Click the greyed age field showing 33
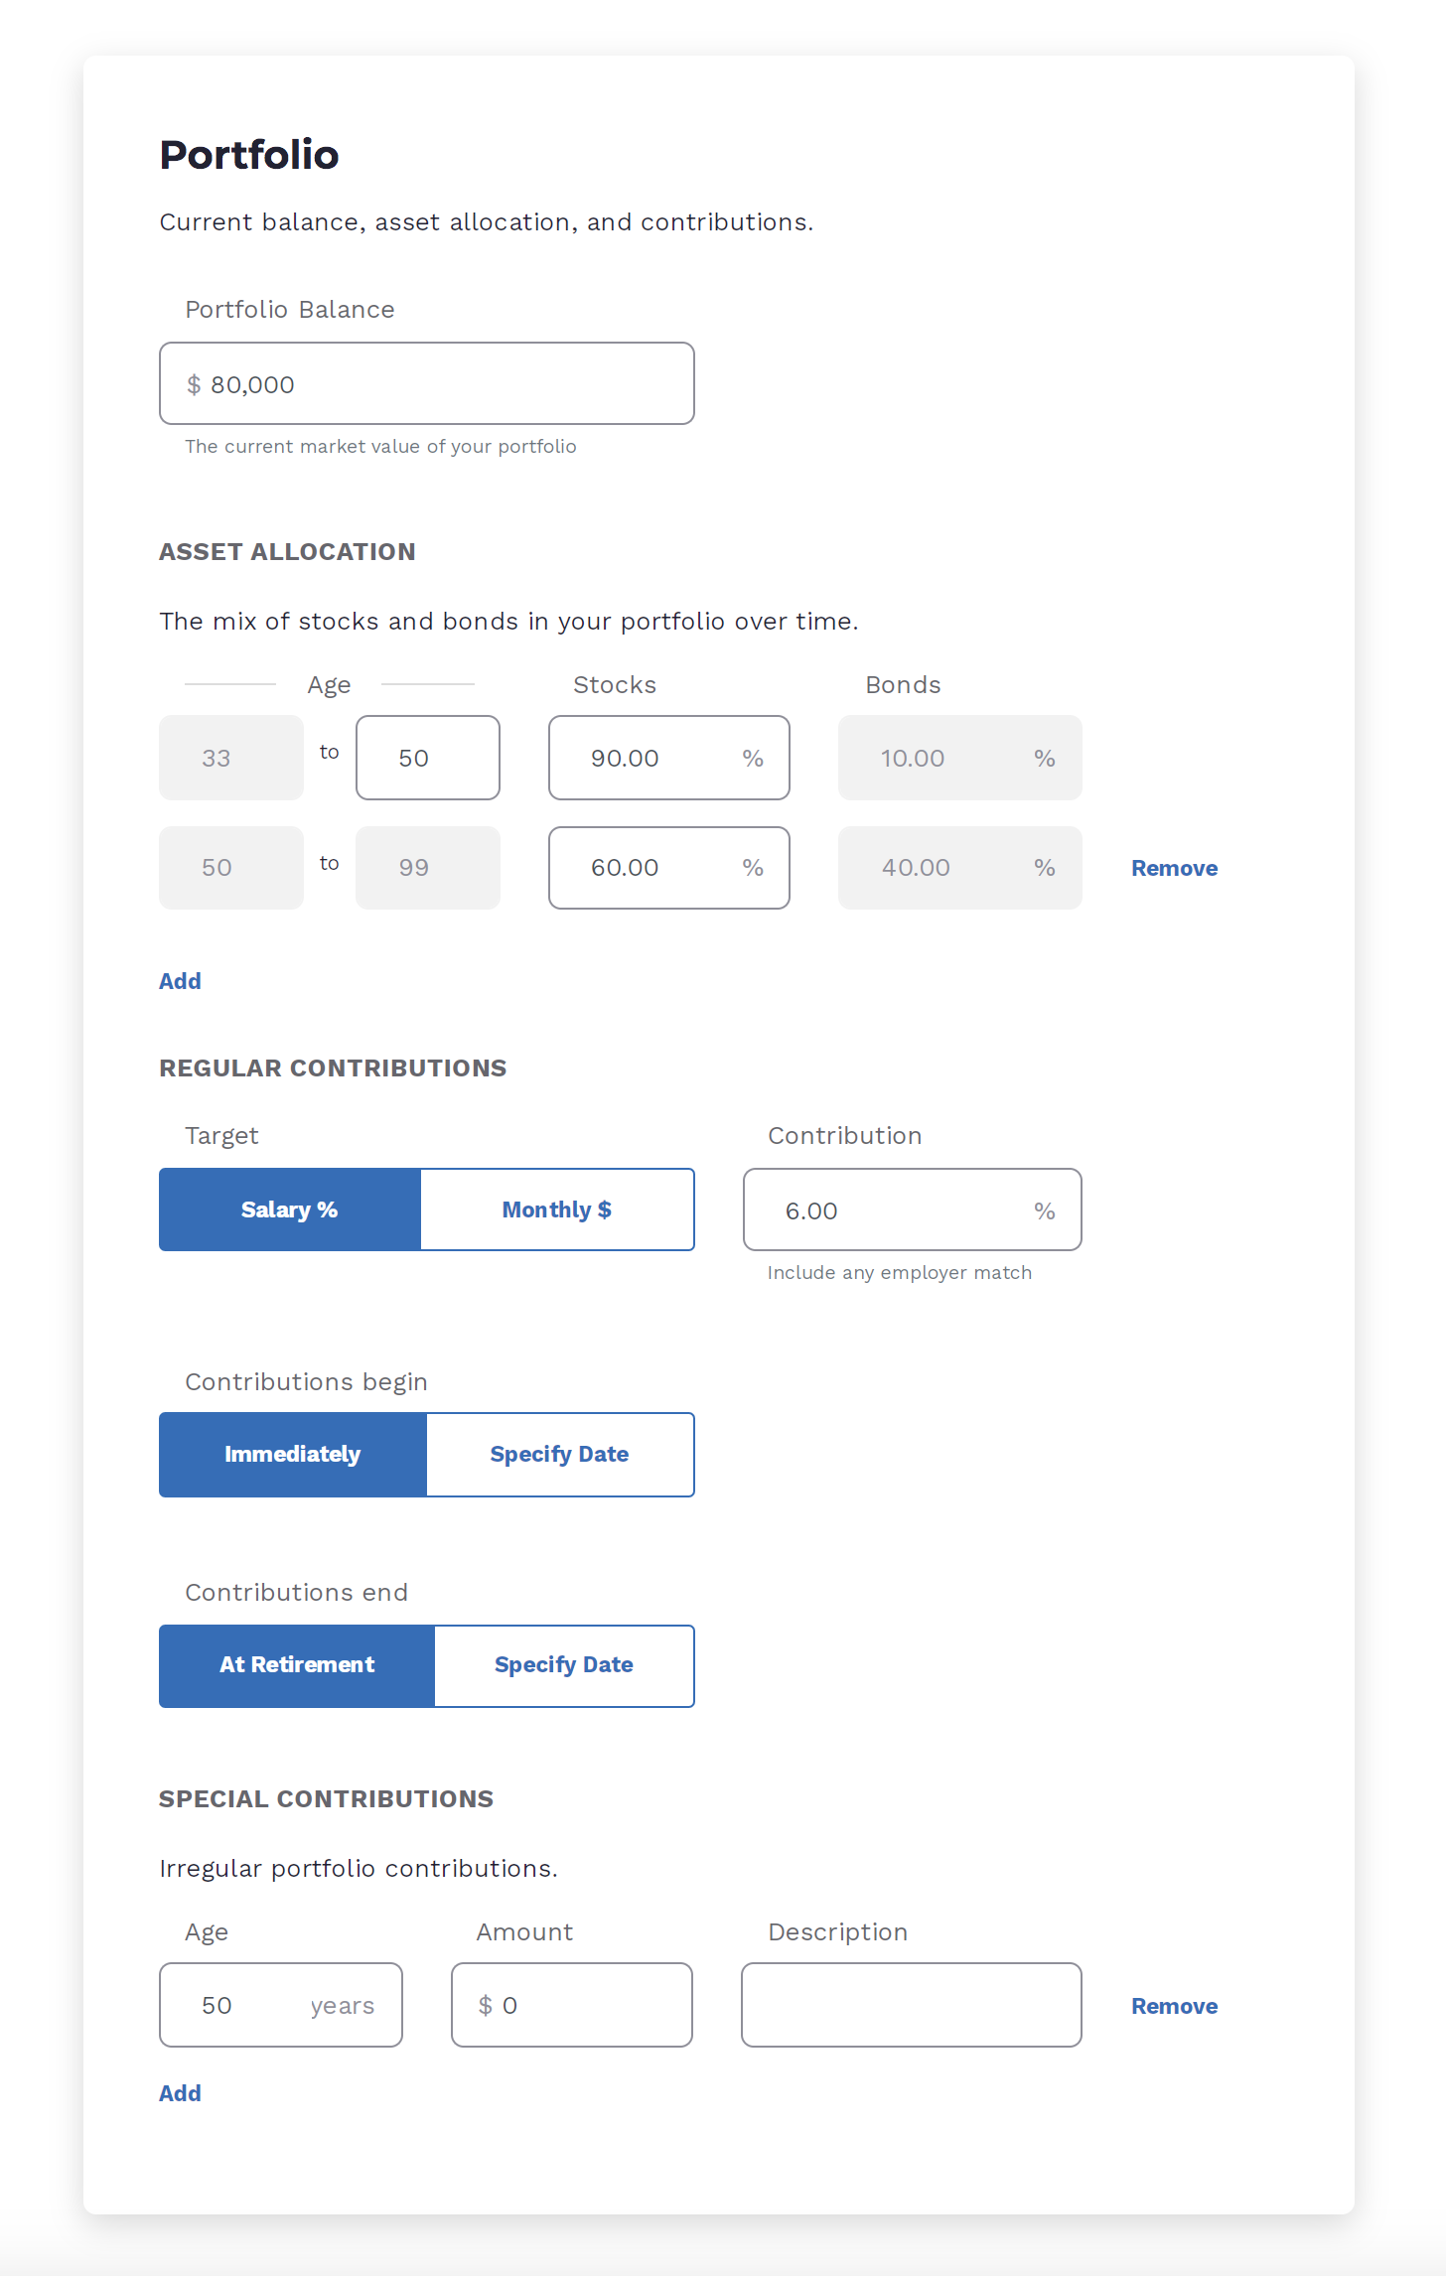Image resolution: width=1446 pixels, height=2276 pixels. [230, 758]
